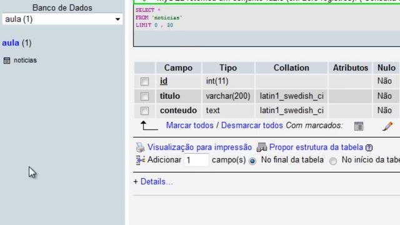Screen dimensions: 400x225
Task: Expand the Details section
Action: point(156,182)
